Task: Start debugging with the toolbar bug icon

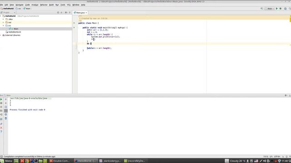Action: (281, 9)
